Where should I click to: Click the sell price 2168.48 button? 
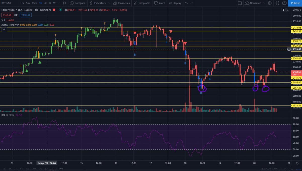tap(7, 15)
